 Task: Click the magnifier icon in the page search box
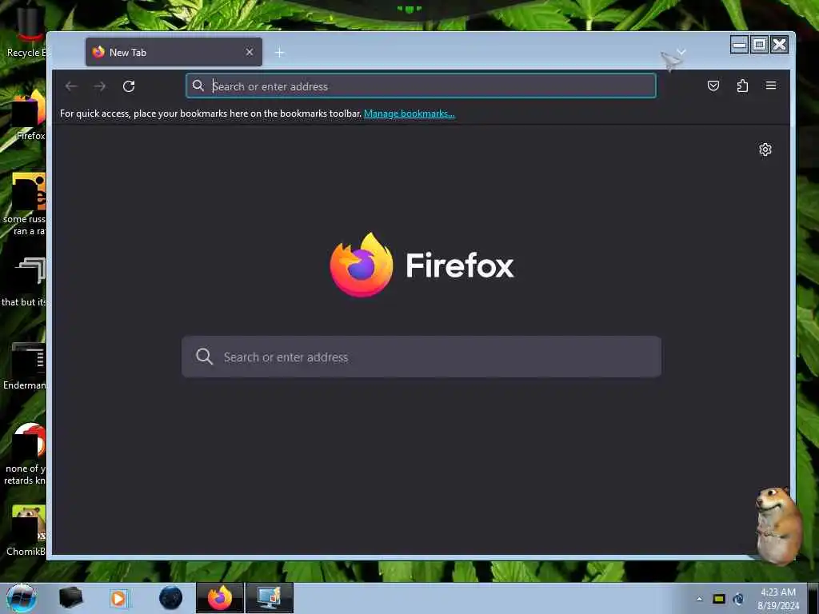pyautogui.click(x=204, y=357)
